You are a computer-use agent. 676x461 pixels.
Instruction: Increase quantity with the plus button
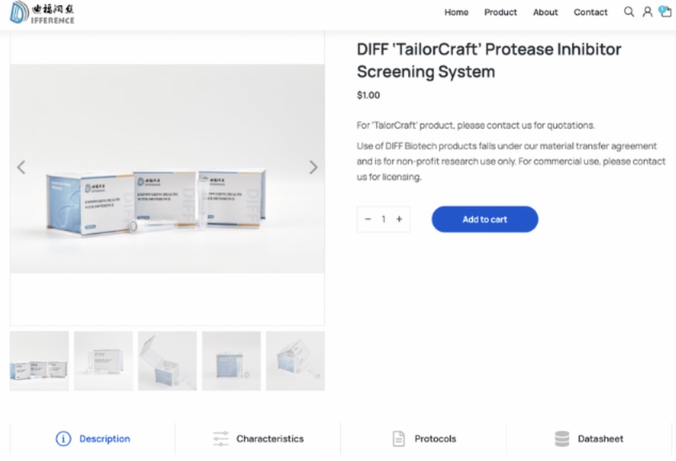(x=399, y=219)
